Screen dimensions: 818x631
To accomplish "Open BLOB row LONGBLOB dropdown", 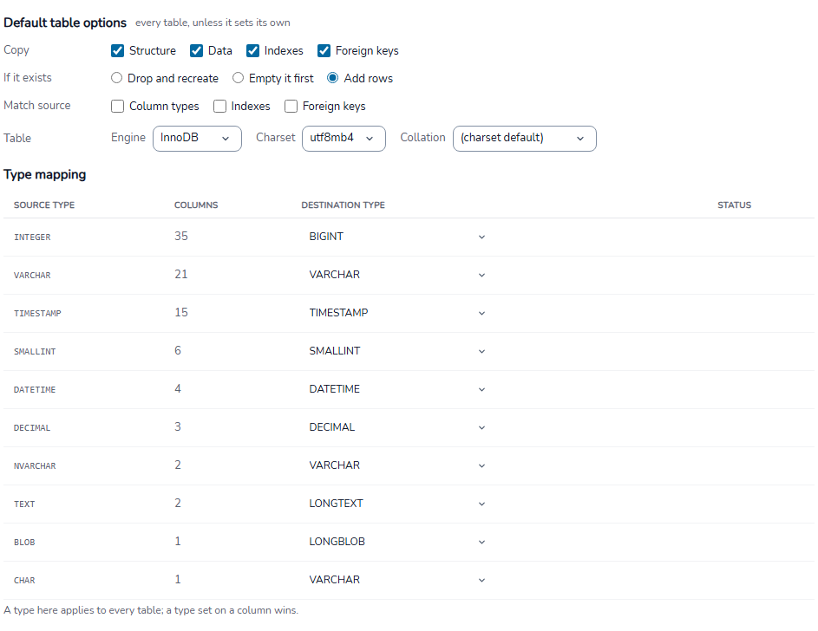I will click(x=397, y=542).
